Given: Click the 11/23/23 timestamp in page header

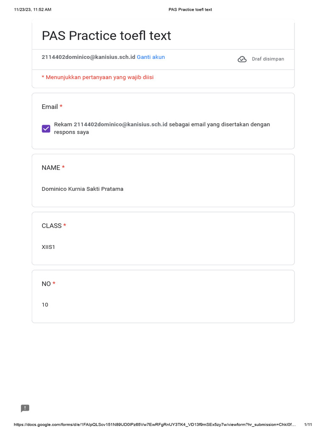Looking at the screenshot, I should coord(33,10).
